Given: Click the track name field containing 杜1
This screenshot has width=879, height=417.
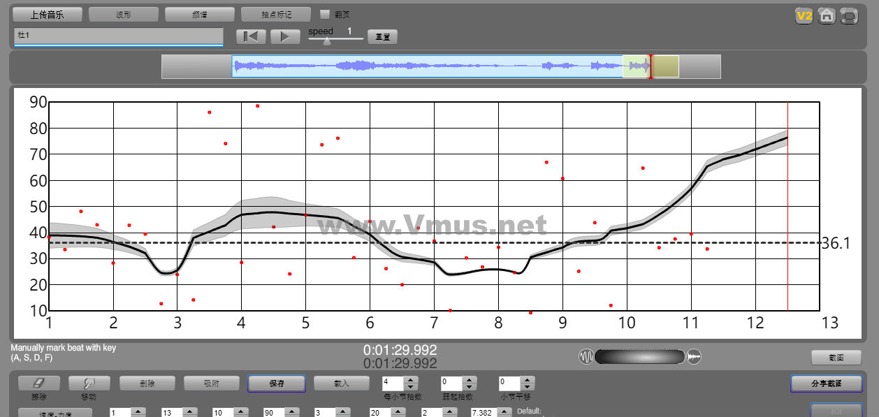Looking at the screenshot, I should click(x=118, y=36).
